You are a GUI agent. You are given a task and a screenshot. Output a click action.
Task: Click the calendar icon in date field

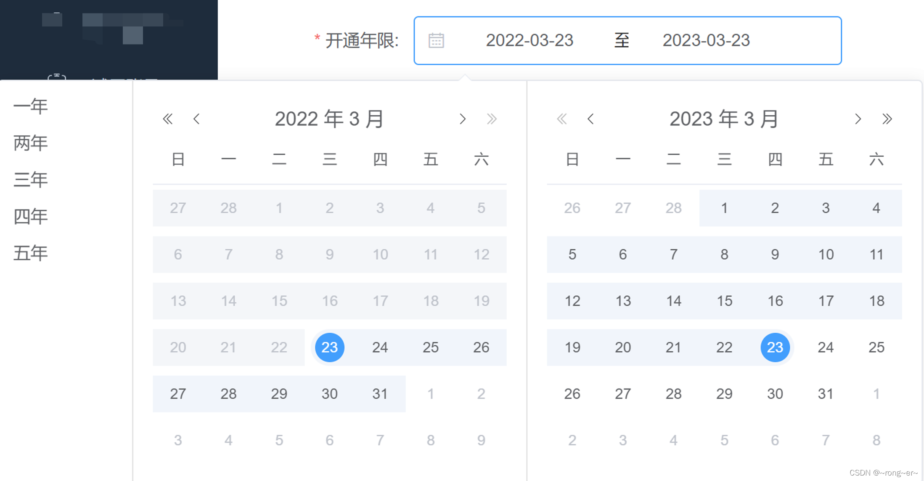[436, 41]
